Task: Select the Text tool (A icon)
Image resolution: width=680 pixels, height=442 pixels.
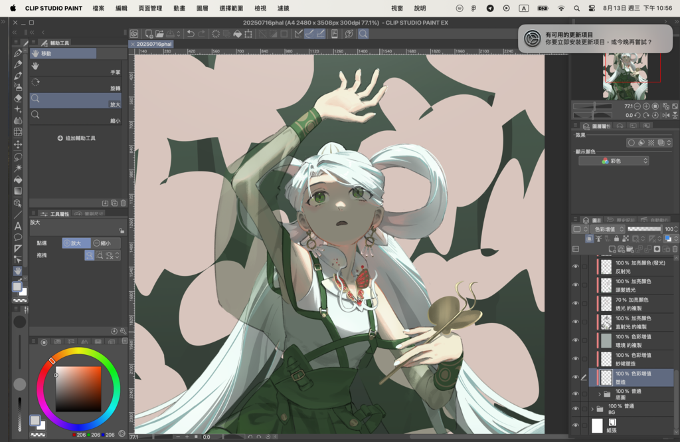Action: click(18, 226)
